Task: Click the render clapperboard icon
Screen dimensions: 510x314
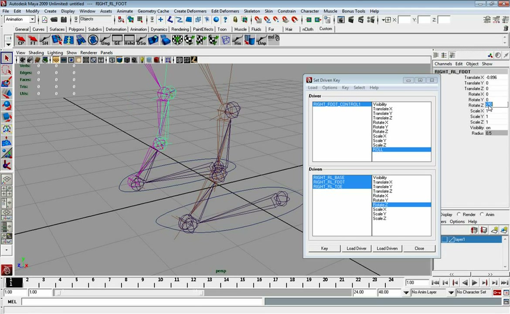Action: tap(350, 20)
